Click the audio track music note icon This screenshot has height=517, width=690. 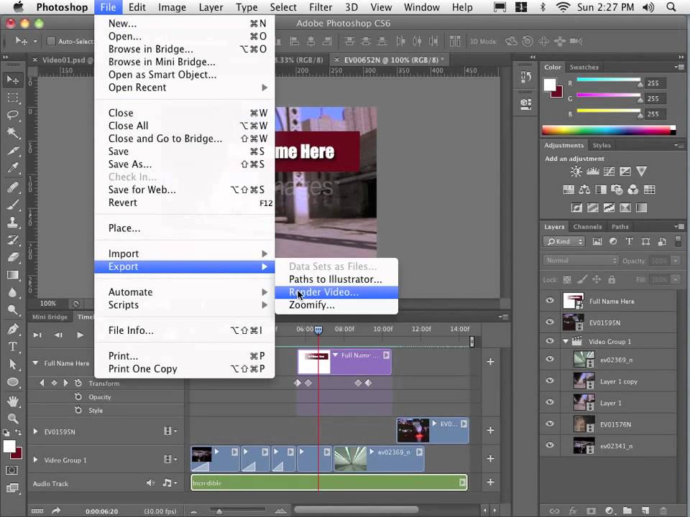(167, 483)
